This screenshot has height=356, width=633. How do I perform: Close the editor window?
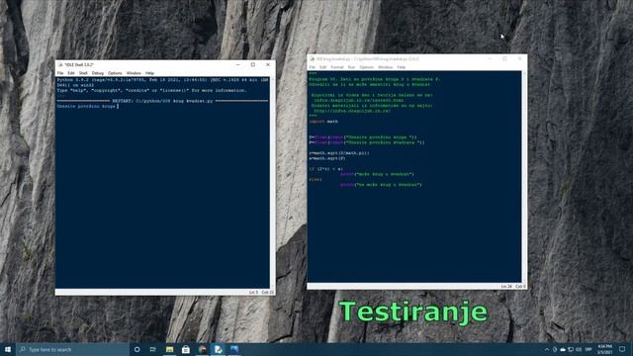tap(520, 59)
